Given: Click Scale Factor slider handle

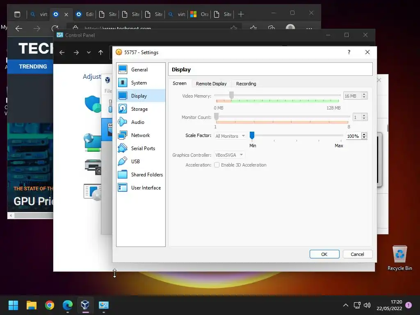Looking at the screenshot, I should 252,135.
